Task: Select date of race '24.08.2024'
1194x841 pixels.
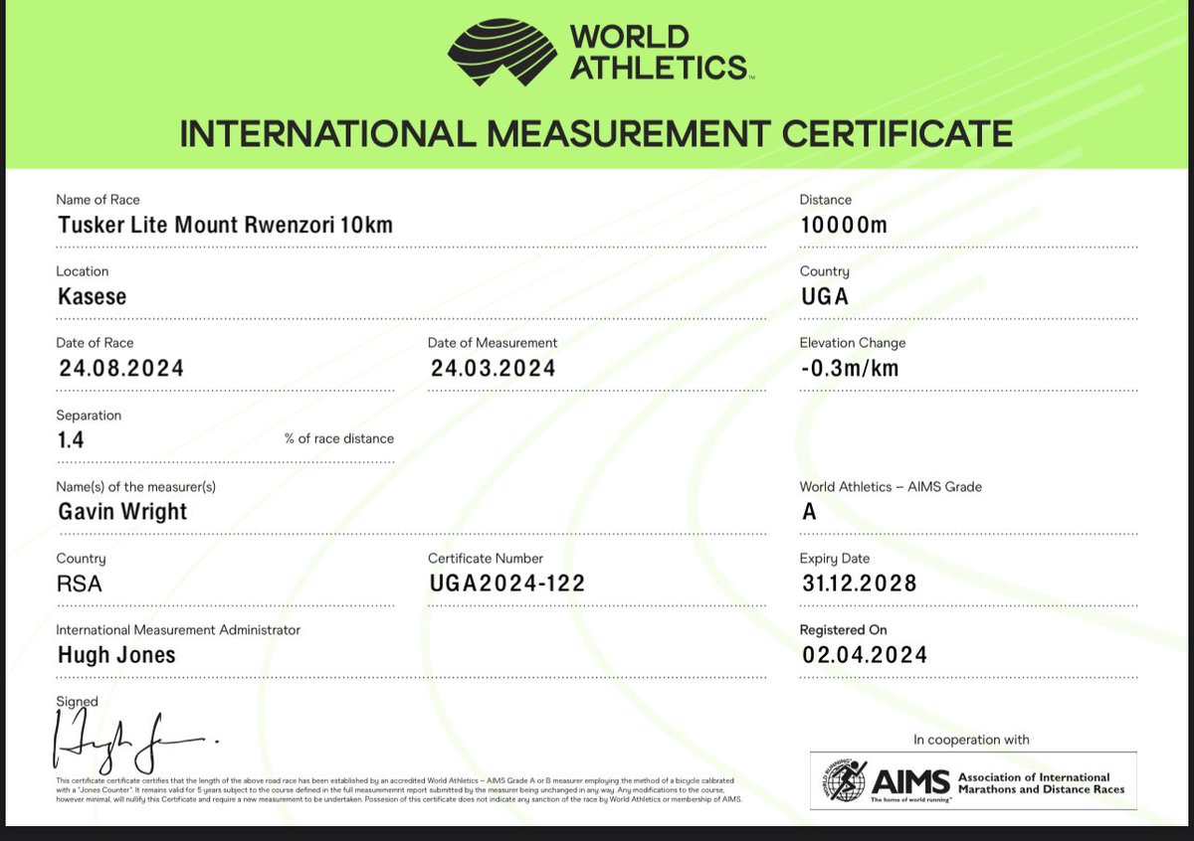Action: point(120,368)
